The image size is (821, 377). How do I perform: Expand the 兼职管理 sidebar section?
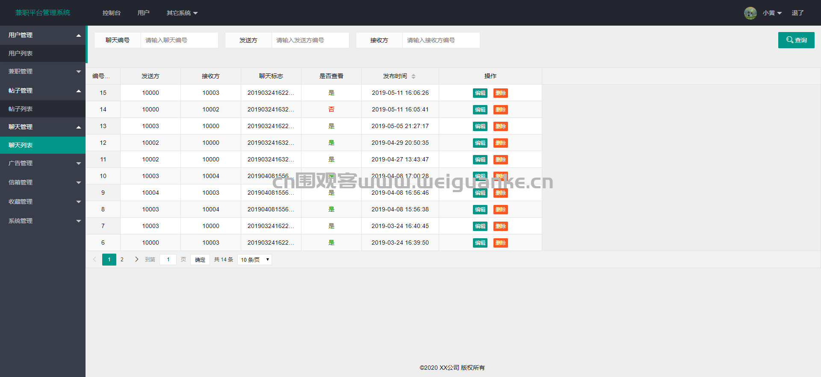click(43, 71)
